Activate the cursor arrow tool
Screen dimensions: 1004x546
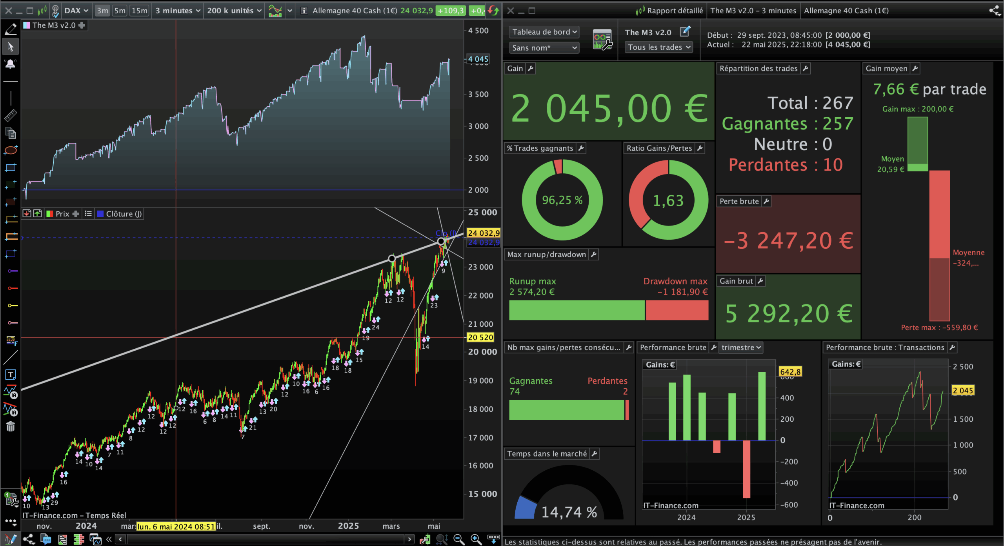point(11,47)
